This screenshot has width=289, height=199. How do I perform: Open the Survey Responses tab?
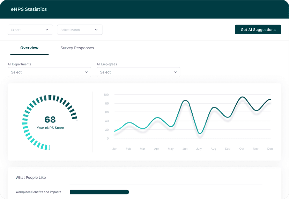pos(77,48)
